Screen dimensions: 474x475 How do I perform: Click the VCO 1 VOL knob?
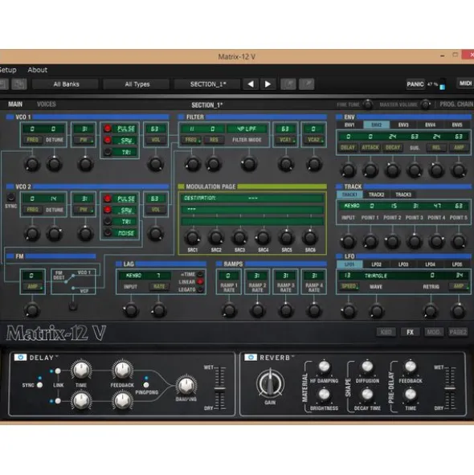155,164
